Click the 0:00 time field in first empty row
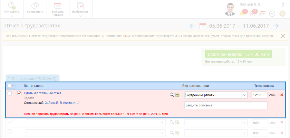This screenshot has height=138, width=290. [259, 123]
